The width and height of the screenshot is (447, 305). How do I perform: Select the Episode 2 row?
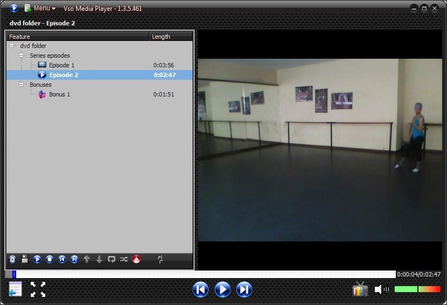[x=100, y=75]
